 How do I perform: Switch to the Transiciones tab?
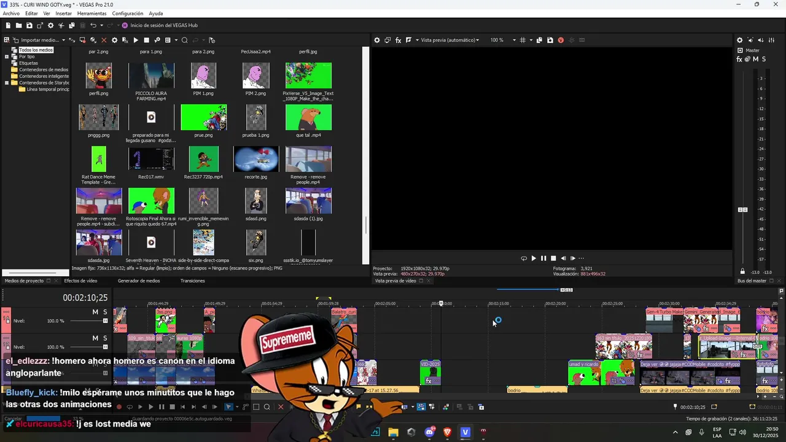192,281
